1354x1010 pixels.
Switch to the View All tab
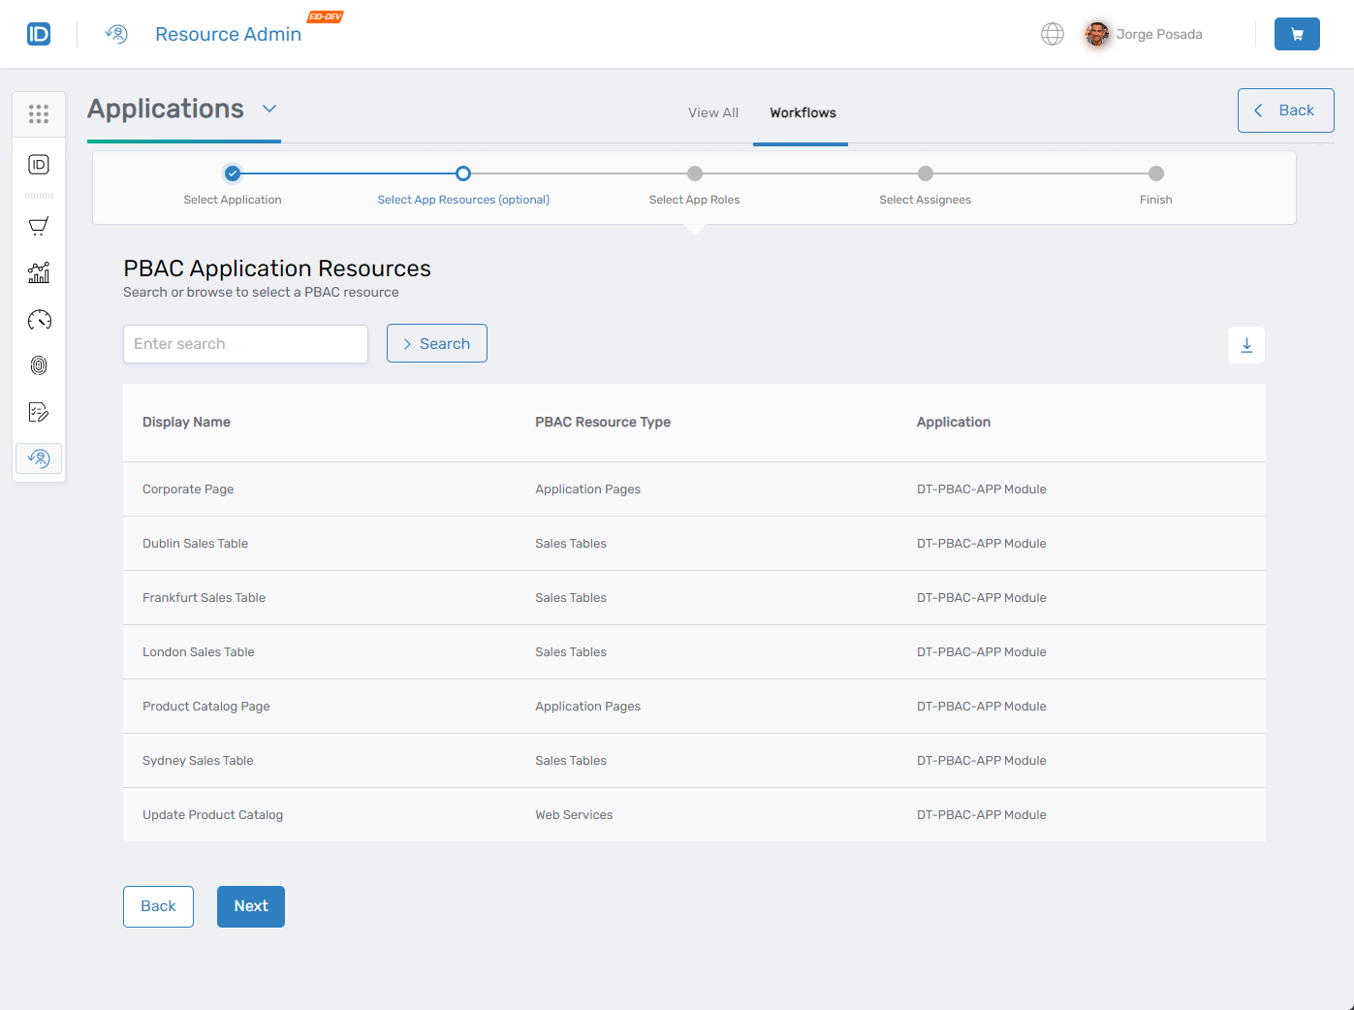tap(712, 112)
